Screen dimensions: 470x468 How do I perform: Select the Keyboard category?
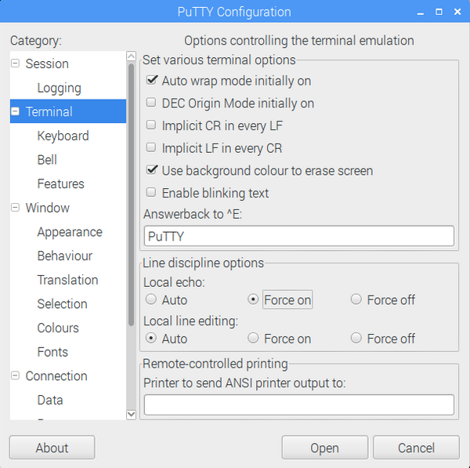pos(63,136)
